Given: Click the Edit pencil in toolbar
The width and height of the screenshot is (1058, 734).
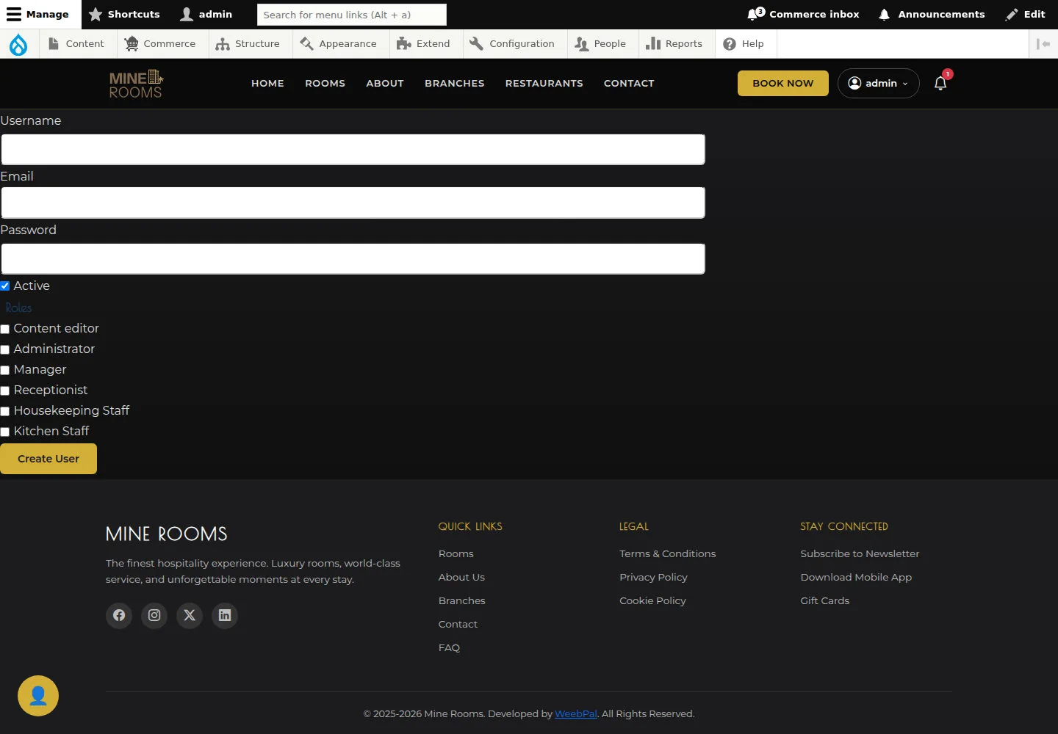Looking at the screenshot, I should point(1026,14).
